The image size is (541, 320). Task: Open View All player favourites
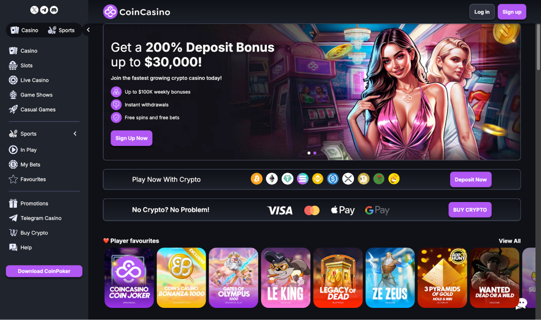point(510,241)
